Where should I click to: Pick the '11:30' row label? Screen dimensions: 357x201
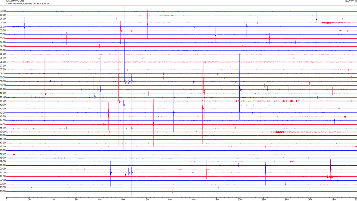point(3,101)
